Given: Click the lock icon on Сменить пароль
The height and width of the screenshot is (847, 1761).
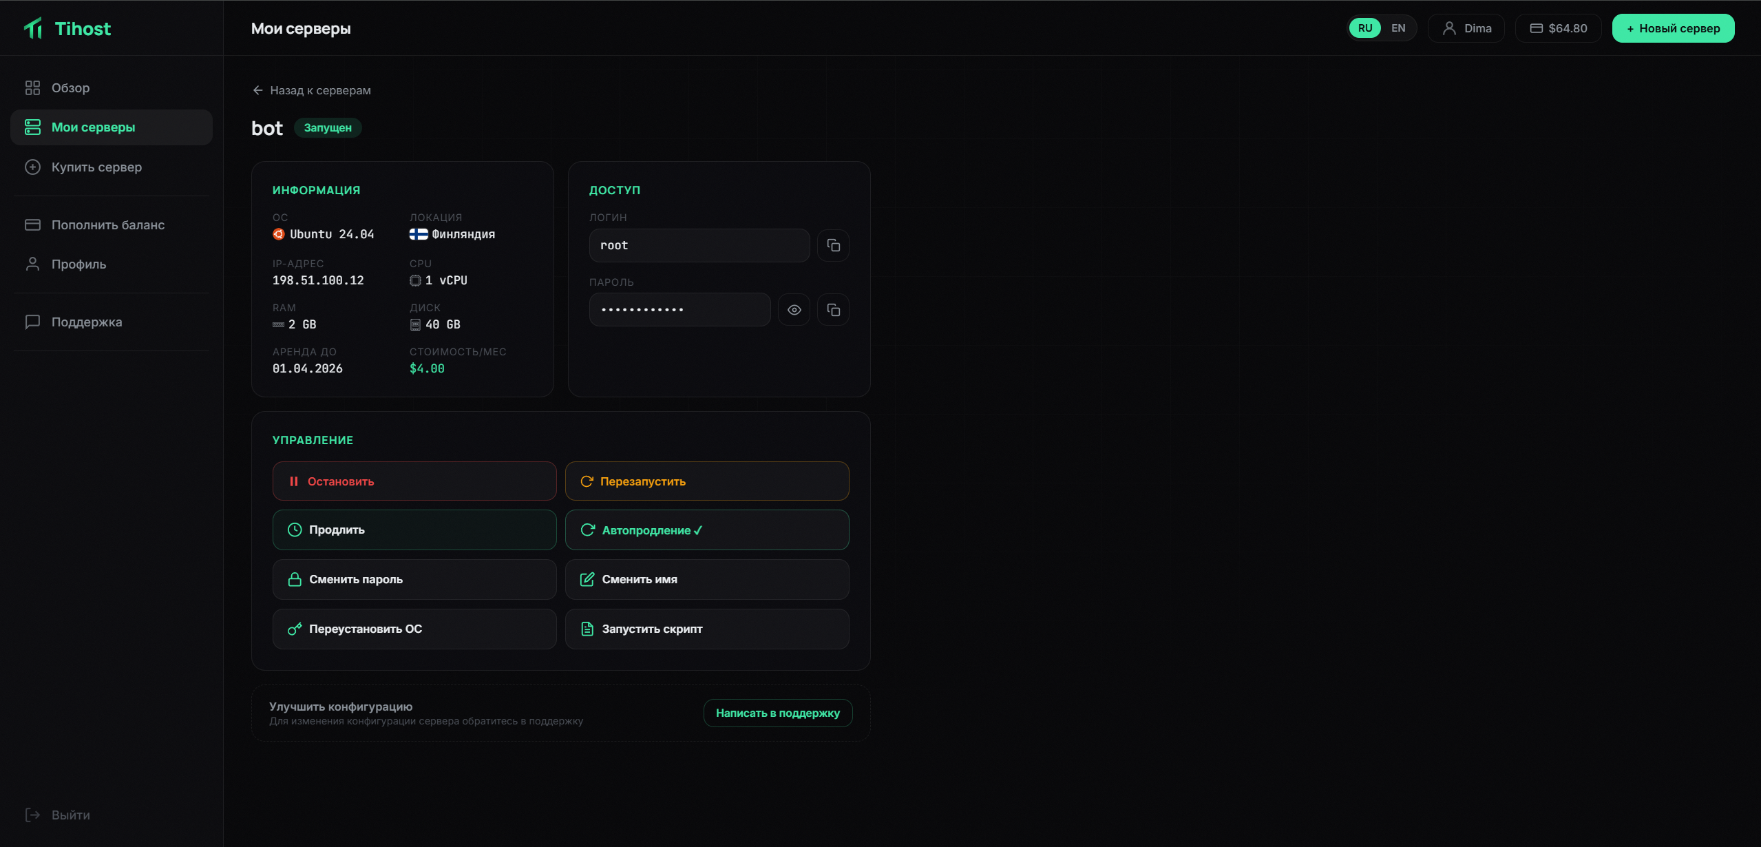Looking at the screenshot, I should tap(295, 579).
